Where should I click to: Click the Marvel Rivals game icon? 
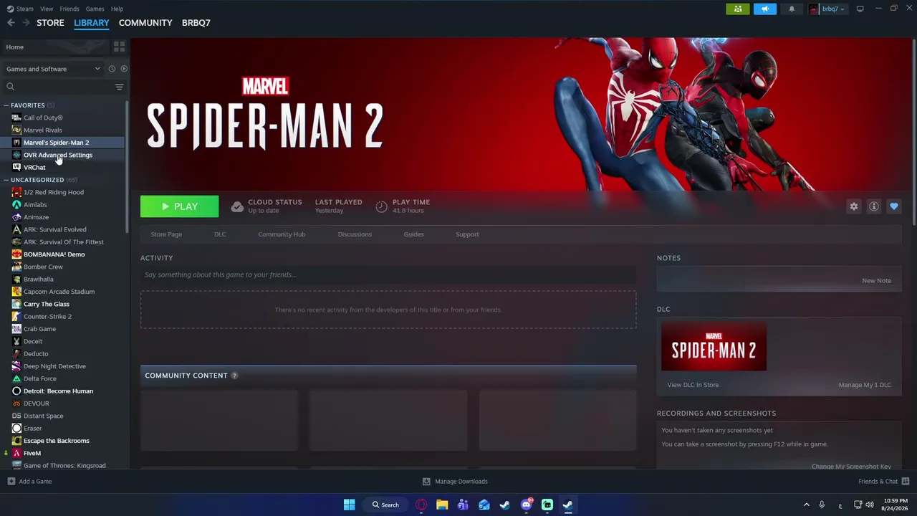[16, 130]
